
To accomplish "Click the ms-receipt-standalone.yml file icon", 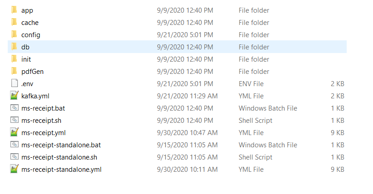I will tap(14, 169).
